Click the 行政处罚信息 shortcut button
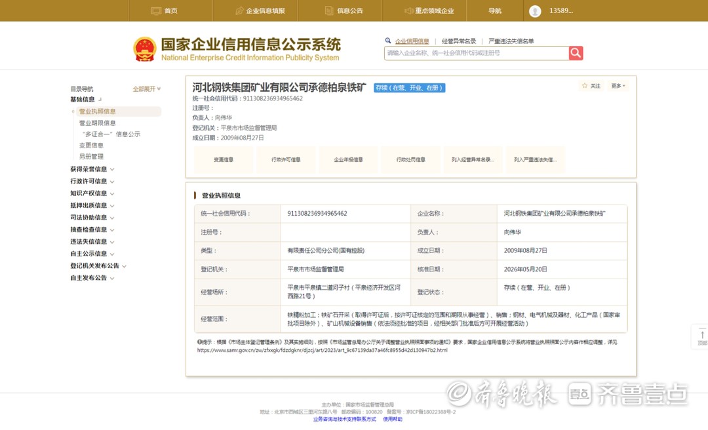 click(x=411, y=159)
